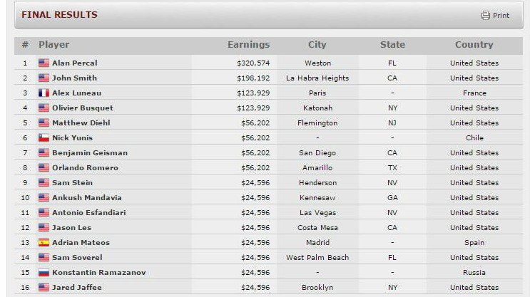
Task: Click the State column header
Action: pos(392,45)
